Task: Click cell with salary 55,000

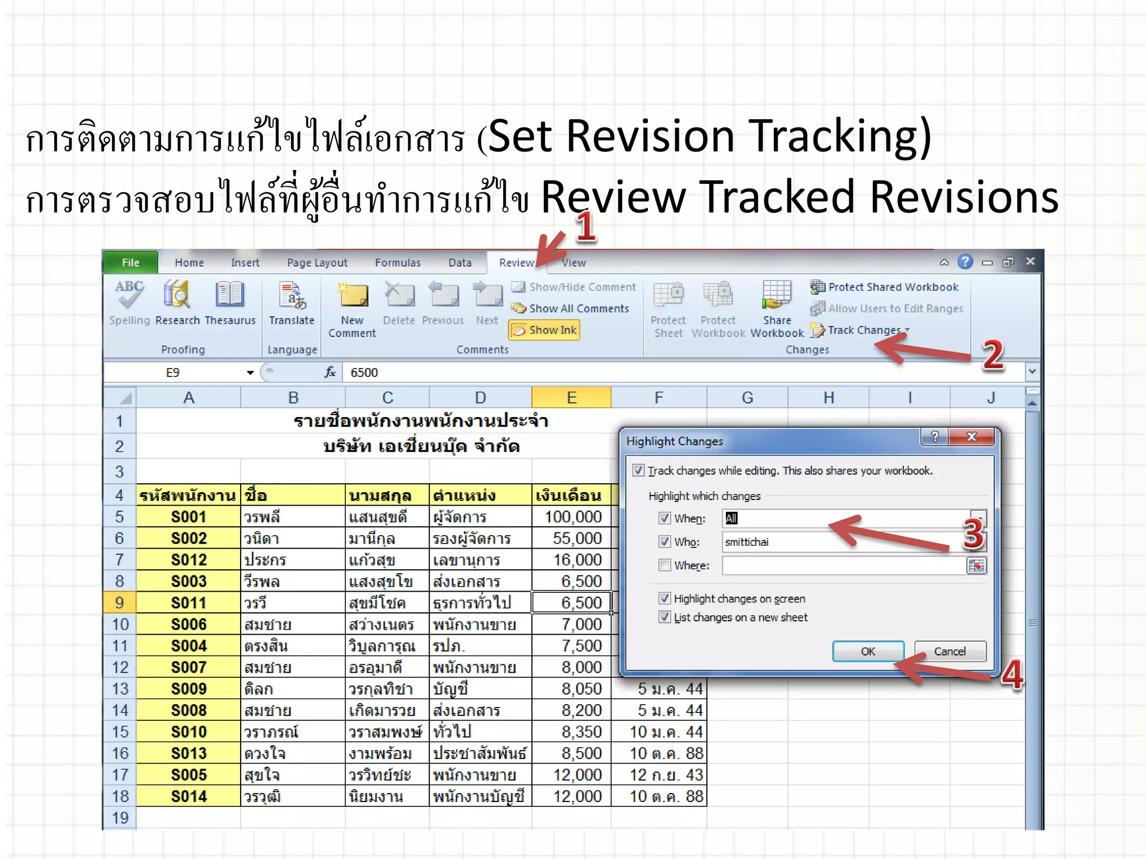Action: tap(571, 538)
